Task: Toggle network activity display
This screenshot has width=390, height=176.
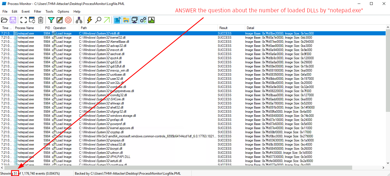Action: point(134,20)
